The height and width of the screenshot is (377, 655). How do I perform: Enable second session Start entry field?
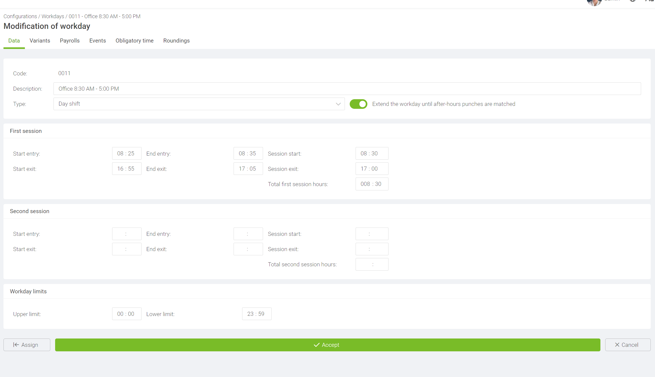[x=125, y=234]
